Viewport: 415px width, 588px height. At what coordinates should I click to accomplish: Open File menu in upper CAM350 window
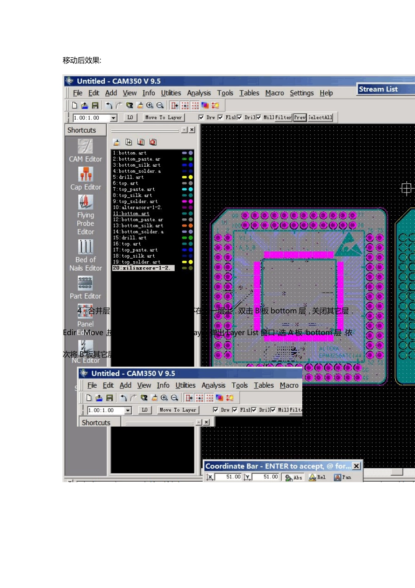click(78, 93)
